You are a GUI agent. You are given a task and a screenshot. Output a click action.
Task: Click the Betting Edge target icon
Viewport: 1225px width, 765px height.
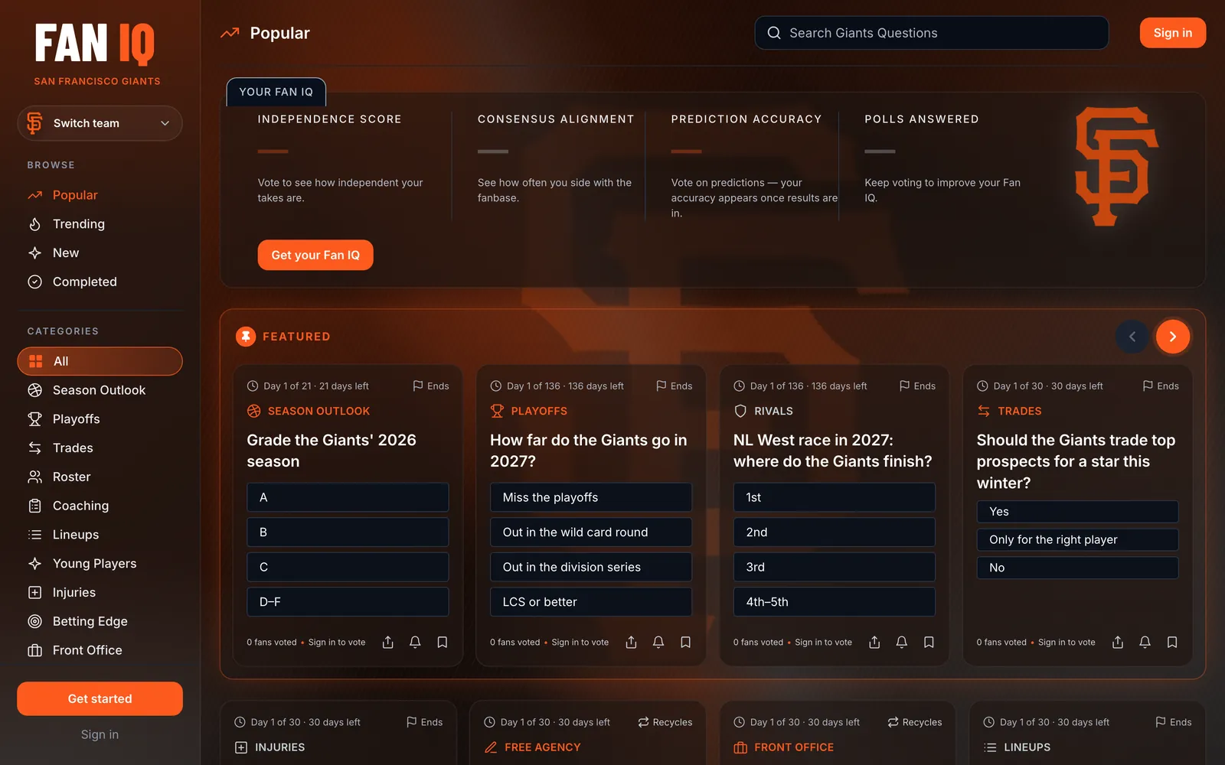point(34,621)
